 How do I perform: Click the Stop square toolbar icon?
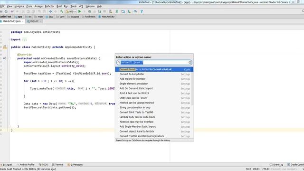pos(104,11)
